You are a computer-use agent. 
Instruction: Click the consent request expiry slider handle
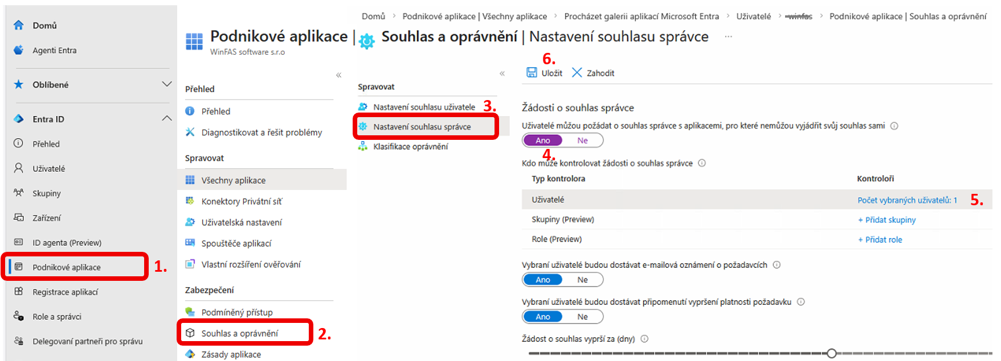click(831, 354)
